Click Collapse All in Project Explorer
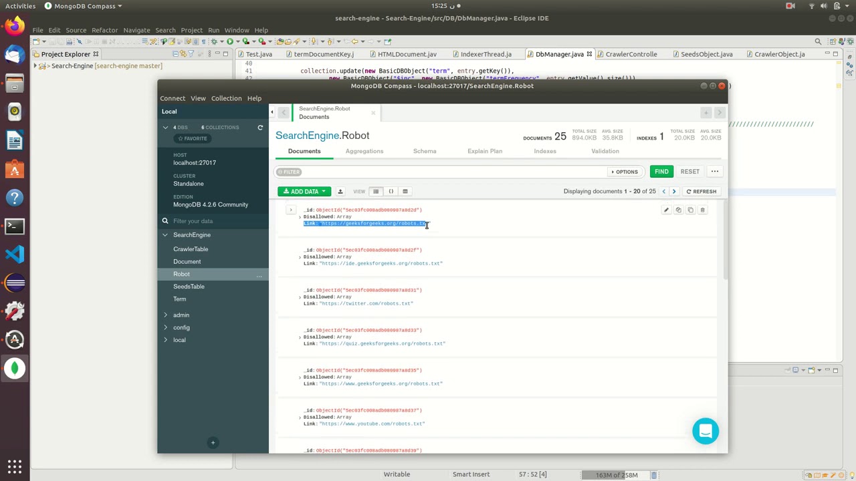Screen dimensions: 856x481 175,54
